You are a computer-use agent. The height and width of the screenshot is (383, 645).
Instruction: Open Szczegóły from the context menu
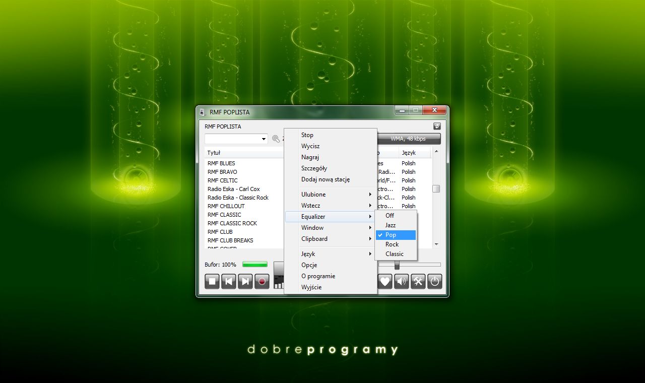pos(331,168)
